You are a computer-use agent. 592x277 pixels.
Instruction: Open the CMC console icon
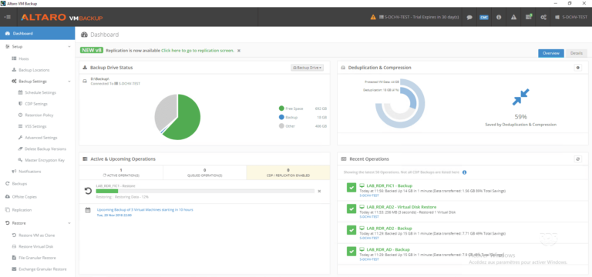click(x=483, y=18)
